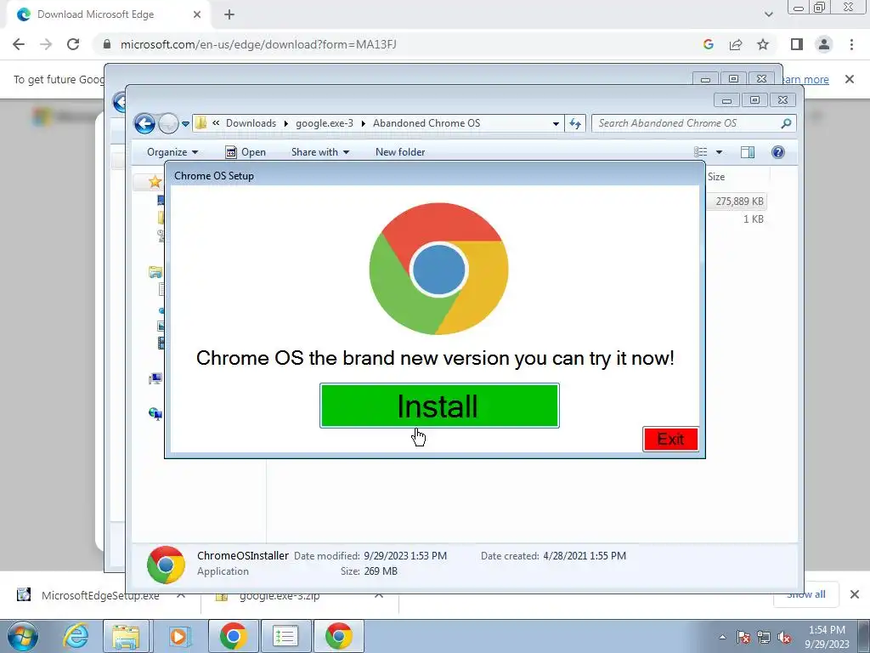Open Chrome three-dot menu
The image size is (870, 653).
pos(851,44)
